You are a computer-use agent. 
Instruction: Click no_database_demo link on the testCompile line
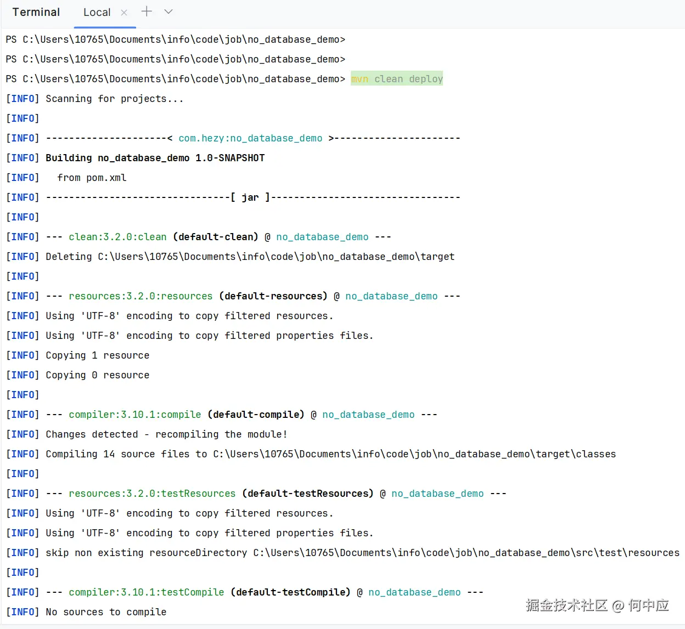coord(414,592)
